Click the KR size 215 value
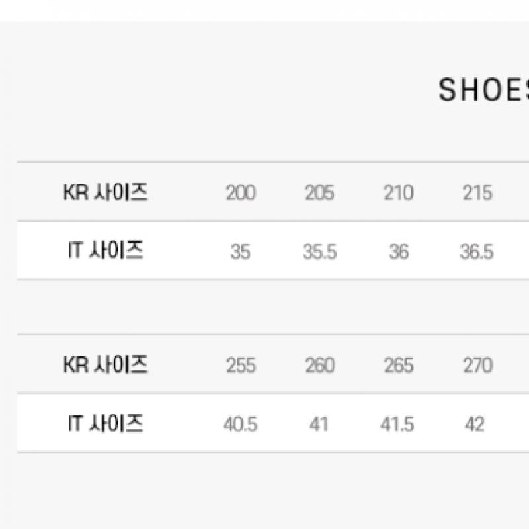This screenshot has width=529, height=529. pos(477,193)
